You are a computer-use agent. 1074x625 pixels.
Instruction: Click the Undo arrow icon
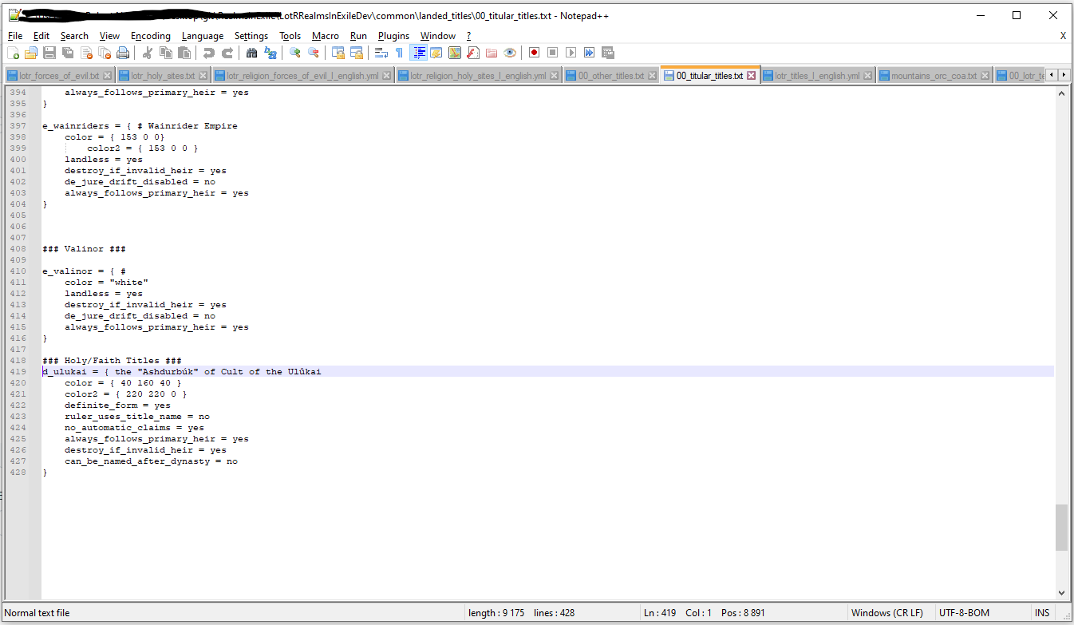(209, 53)
